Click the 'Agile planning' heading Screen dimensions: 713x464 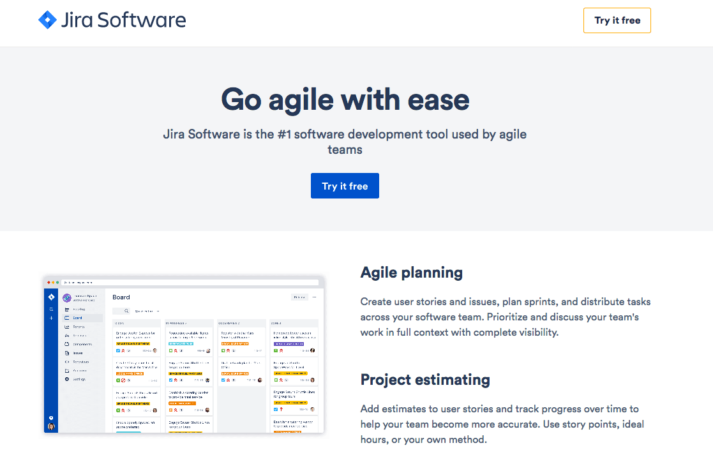pos(412,273)
